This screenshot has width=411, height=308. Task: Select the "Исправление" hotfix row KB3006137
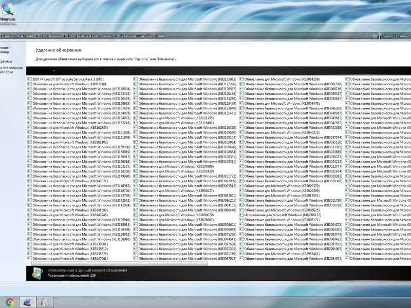pos(280,215)
